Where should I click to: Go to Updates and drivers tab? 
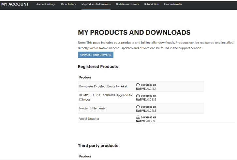(x=127, y=4)
